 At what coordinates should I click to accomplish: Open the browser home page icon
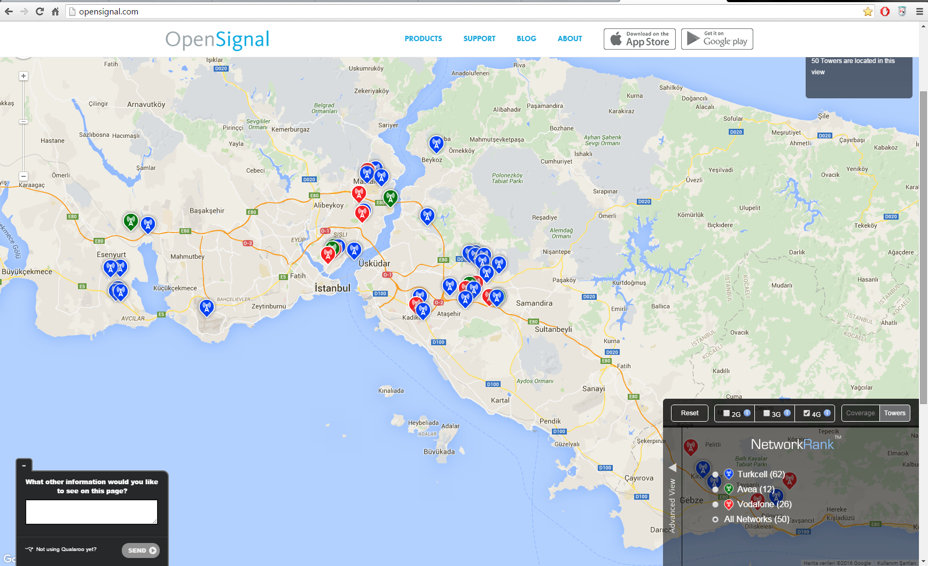[x=55, y=11]
